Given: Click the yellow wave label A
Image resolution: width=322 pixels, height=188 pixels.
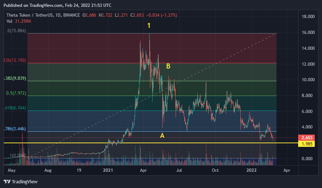Looking at the screenshot, I should tap(162, 136).
